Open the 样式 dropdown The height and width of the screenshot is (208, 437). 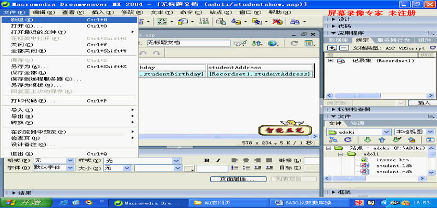(176, 161)
